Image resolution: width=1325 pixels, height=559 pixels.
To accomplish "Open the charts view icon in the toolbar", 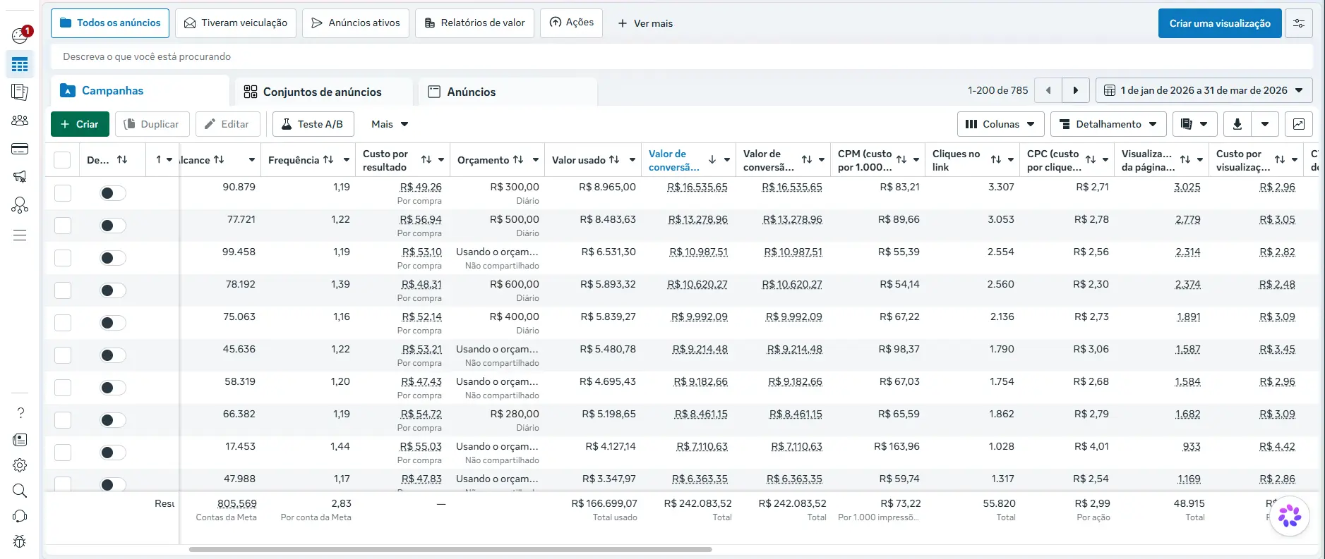I will [1299, 124].
